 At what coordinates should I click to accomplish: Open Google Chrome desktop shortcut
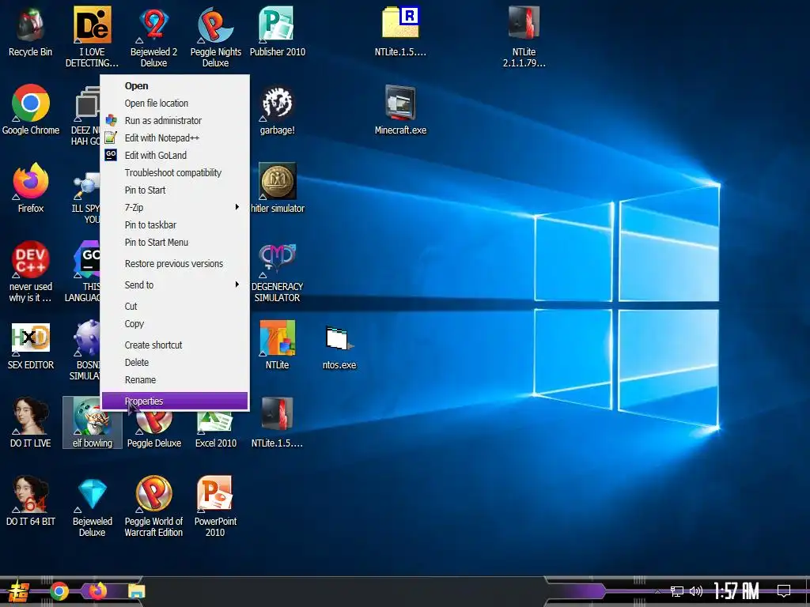[x=31, y=109]
